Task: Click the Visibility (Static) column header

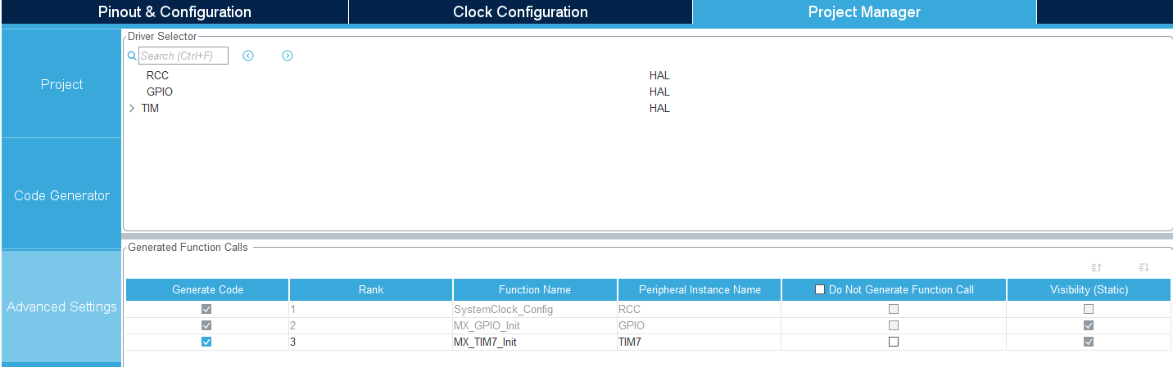Action: pyautogui.click(x=1089, y=289)
